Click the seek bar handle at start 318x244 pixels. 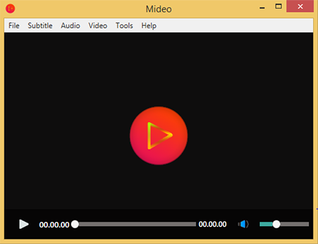[75, 224]
